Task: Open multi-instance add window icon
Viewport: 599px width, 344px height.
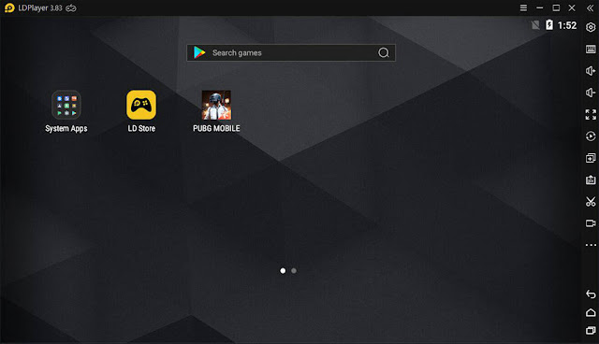Action: point(591,158)
